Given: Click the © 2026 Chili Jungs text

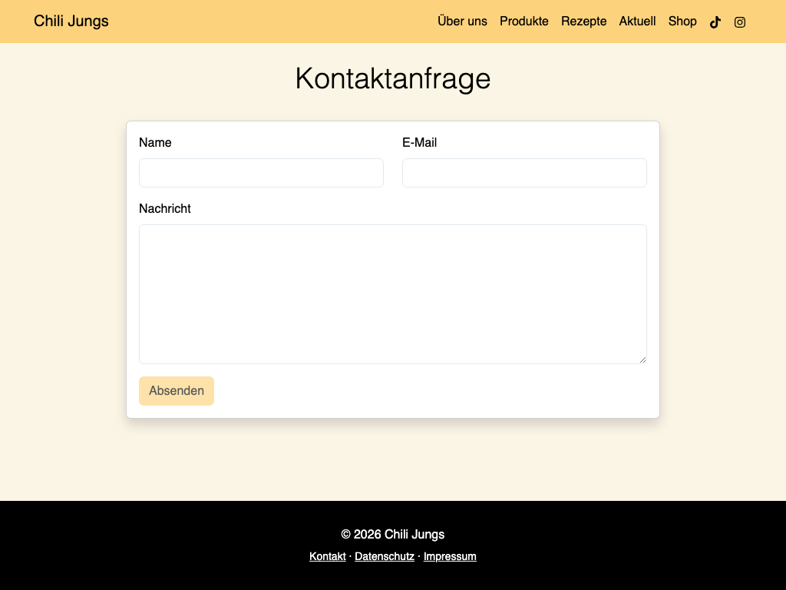Looking at the screenshot, I should (x=392, y=535).
